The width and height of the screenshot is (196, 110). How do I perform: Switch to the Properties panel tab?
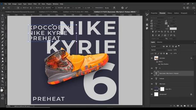tap(154, 13)
